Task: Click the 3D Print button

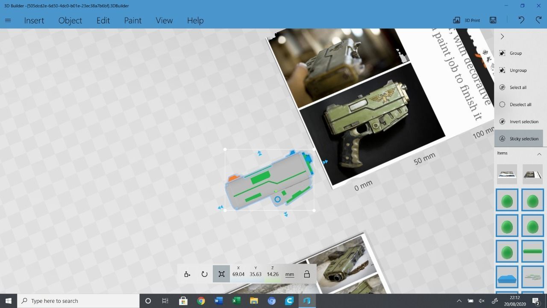Action: 466,20
